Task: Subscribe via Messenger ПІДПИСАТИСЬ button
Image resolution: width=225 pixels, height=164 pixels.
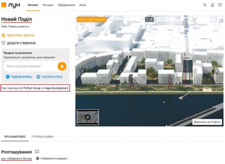Action: (19, 77)
